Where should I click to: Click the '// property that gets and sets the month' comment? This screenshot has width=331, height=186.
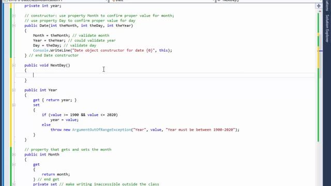click(x=68, y=149)
